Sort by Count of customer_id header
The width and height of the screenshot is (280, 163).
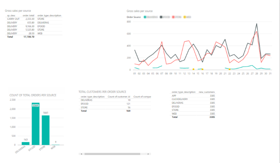click(119, 97)
